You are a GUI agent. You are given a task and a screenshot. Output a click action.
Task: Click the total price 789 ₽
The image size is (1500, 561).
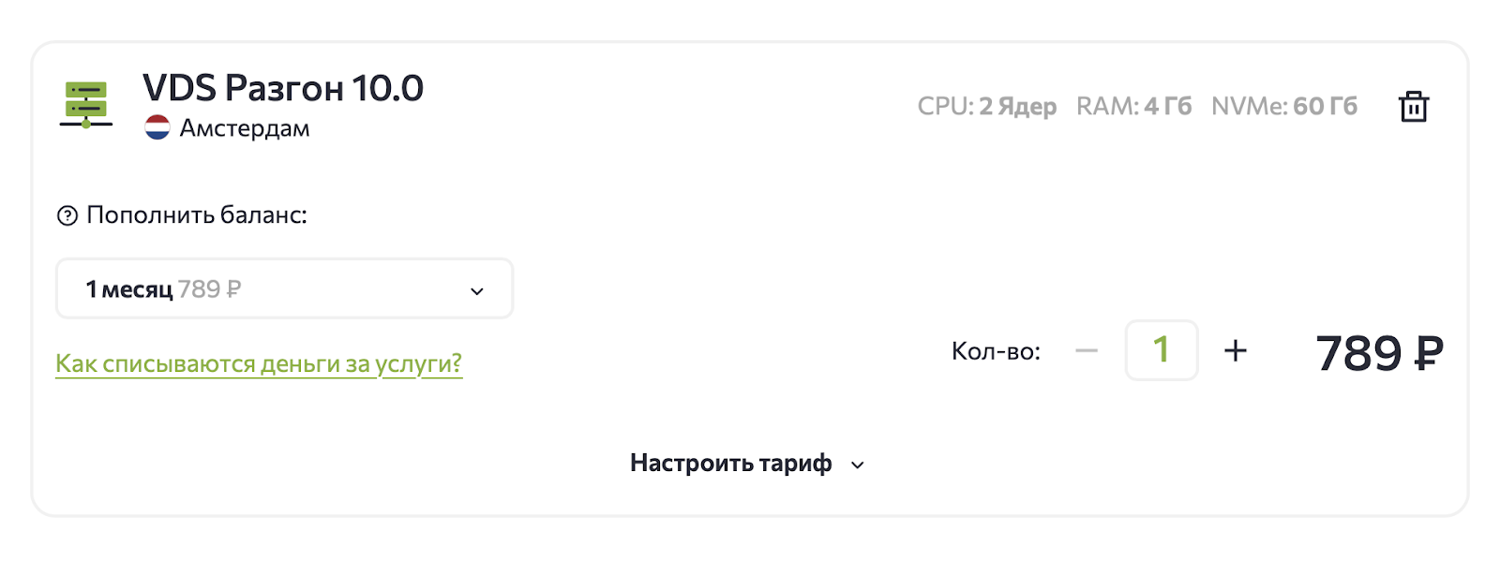point(1379,353)
